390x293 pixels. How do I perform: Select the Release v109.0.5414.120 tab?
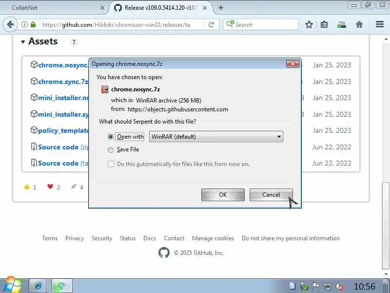[x=160, y=8]
